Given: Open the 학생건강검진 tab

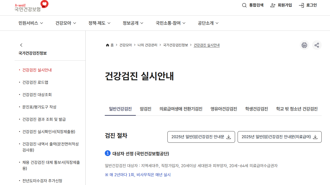Looking at the screenshot, I should (x=256, y=109).
